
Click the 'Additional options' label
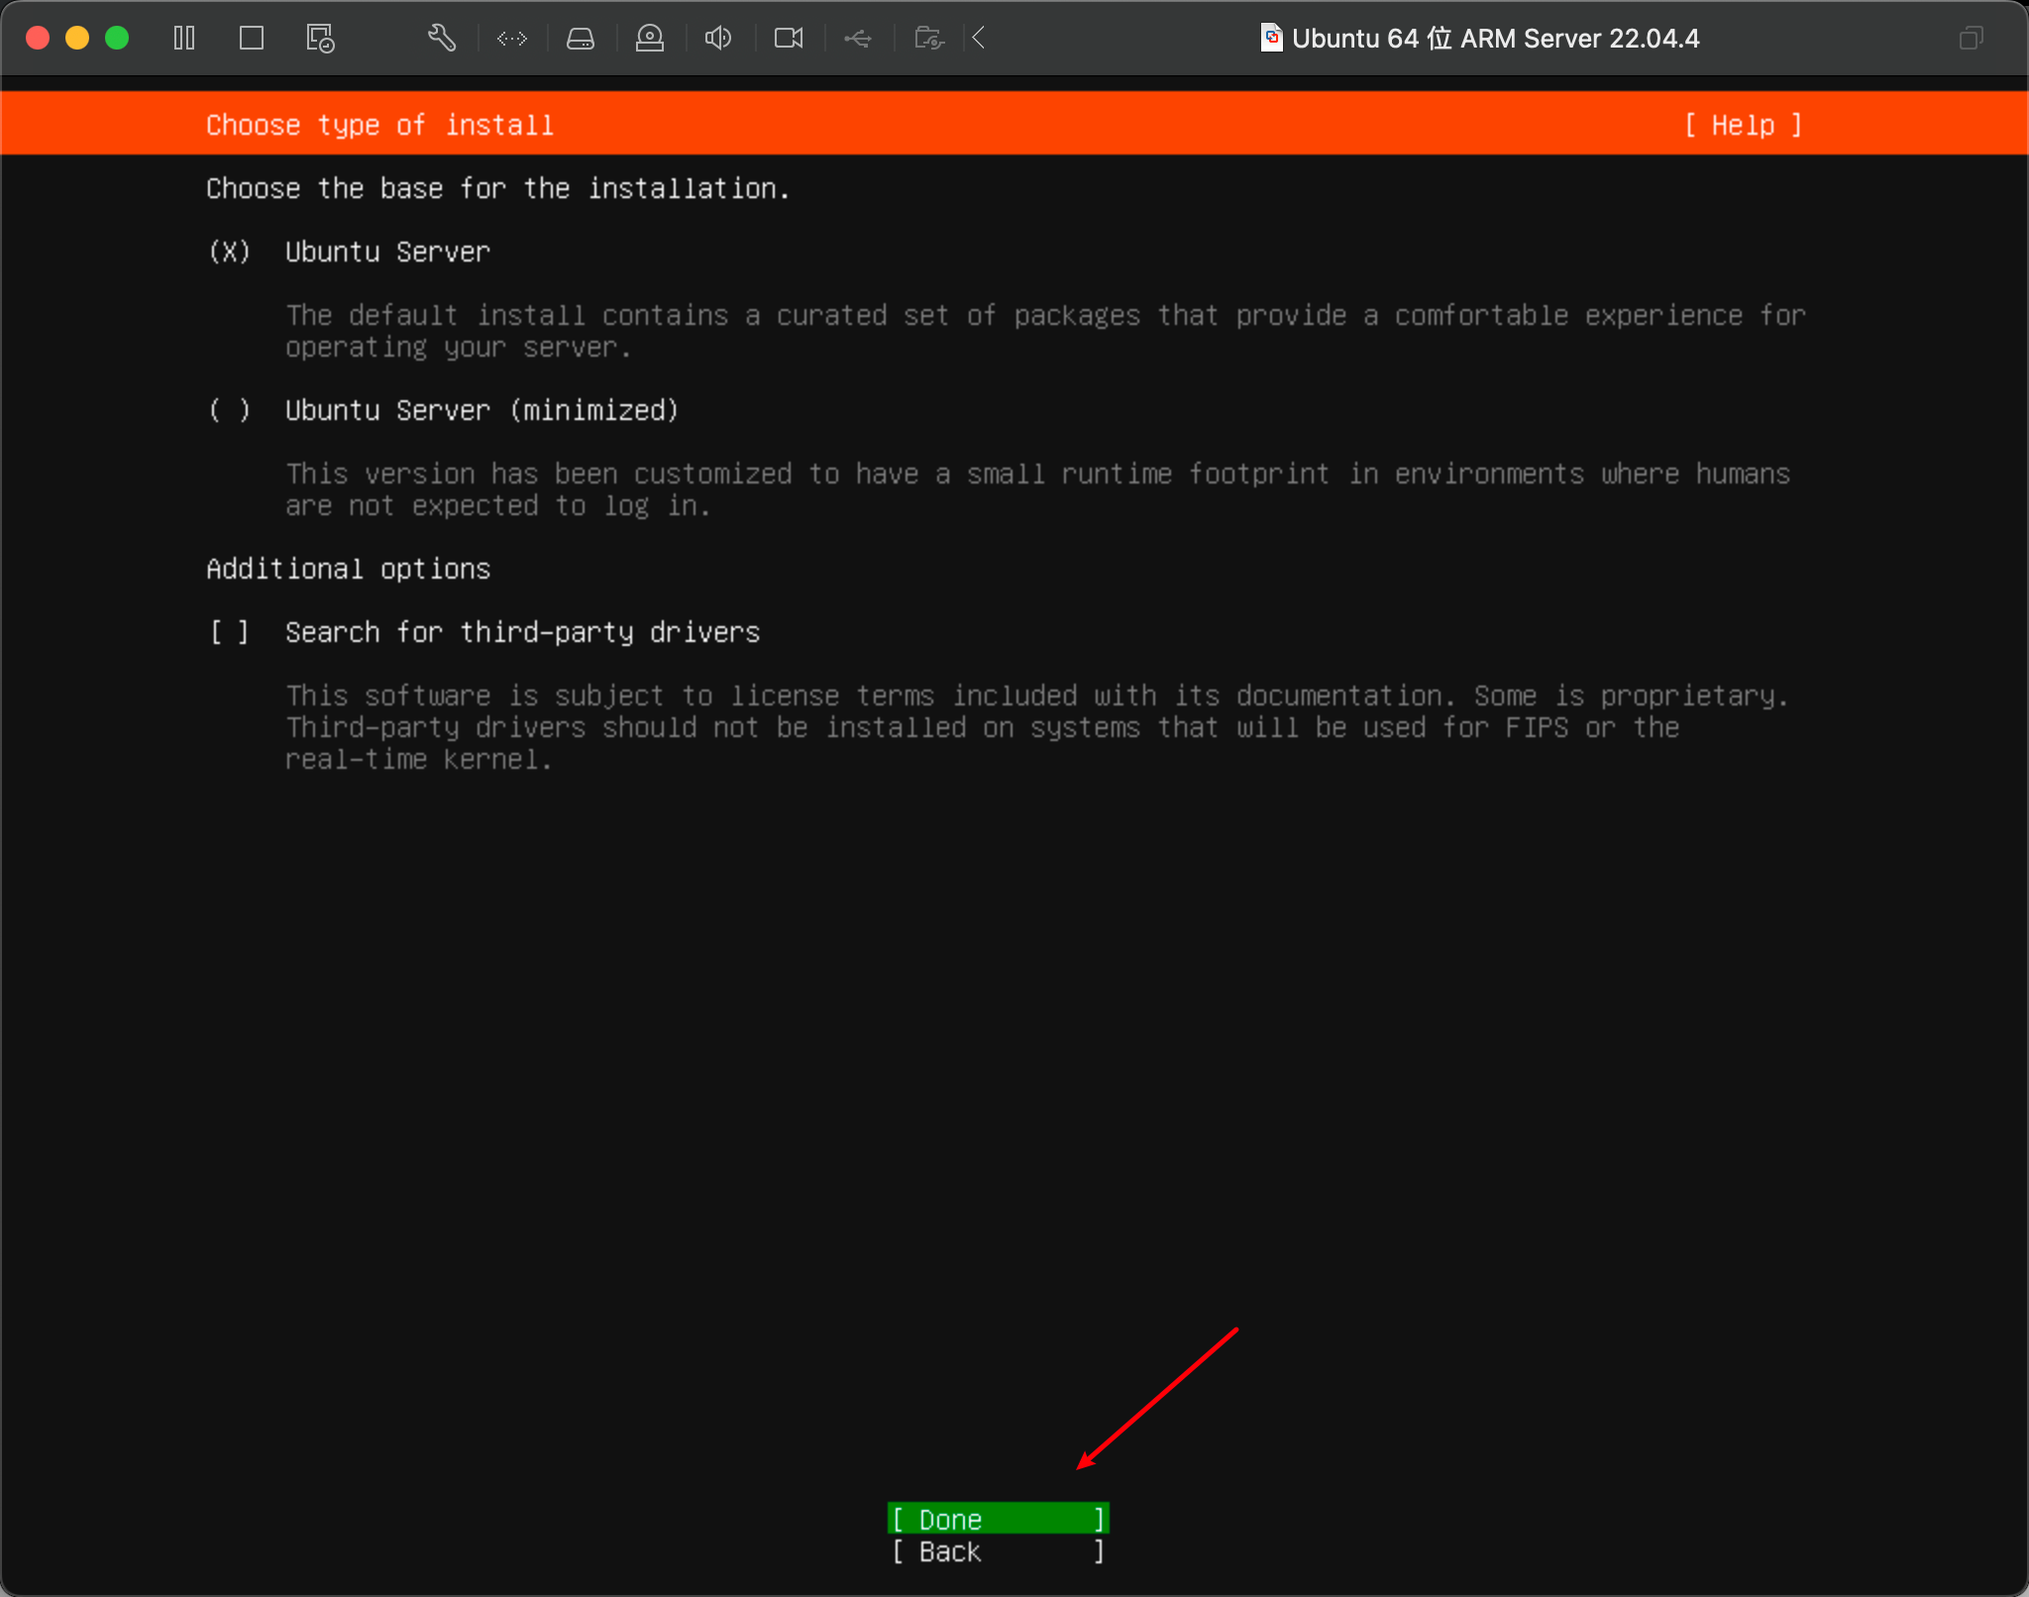349,569
